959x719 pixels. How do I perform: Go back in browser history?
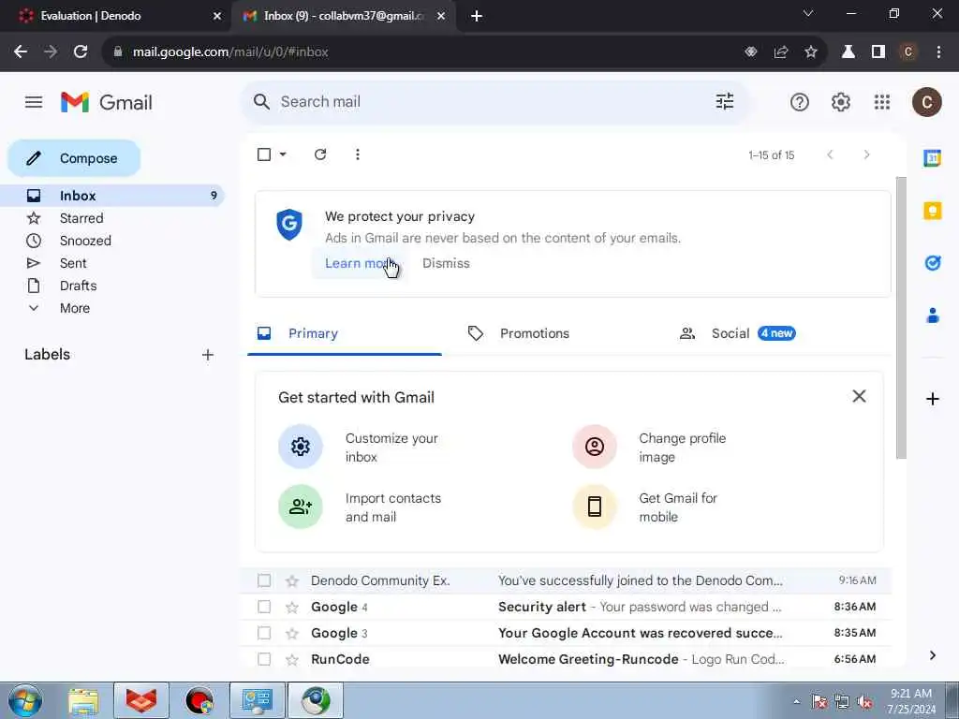point(21,52)
